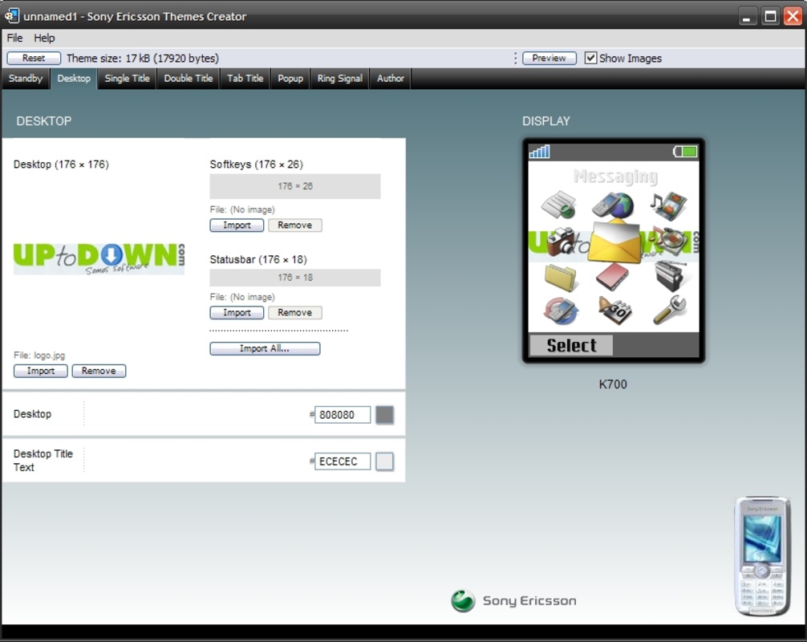The height and width of the screenshot is (642, 807).
Task: Click the red phonebook contacts icon
Action: [612, 277]
